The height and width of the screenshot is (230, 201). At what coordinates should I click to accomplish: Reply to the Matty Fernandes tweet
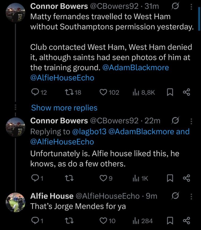point(35,92)
